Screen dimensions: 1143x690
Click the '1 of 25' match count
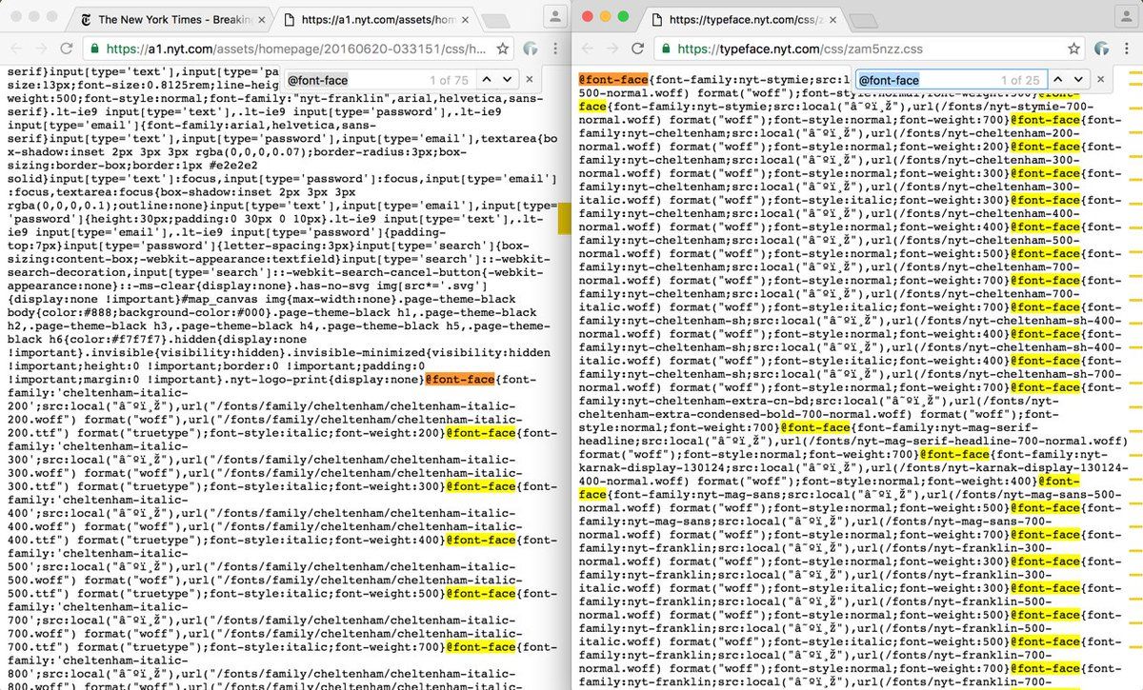pyautogui.click(x=1020, y=81)
